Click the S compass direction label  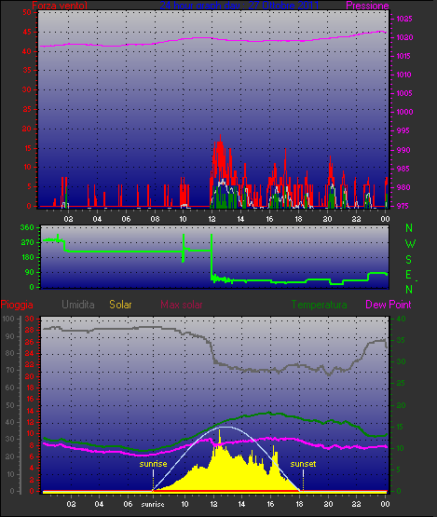click(x=409, y=260)
